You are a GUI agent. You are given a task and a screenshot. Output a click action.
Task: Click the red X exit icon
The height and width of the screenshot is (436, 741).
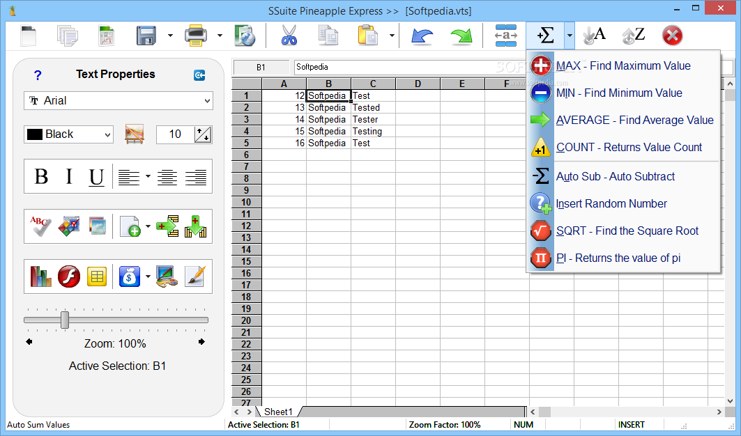(672, 36)
